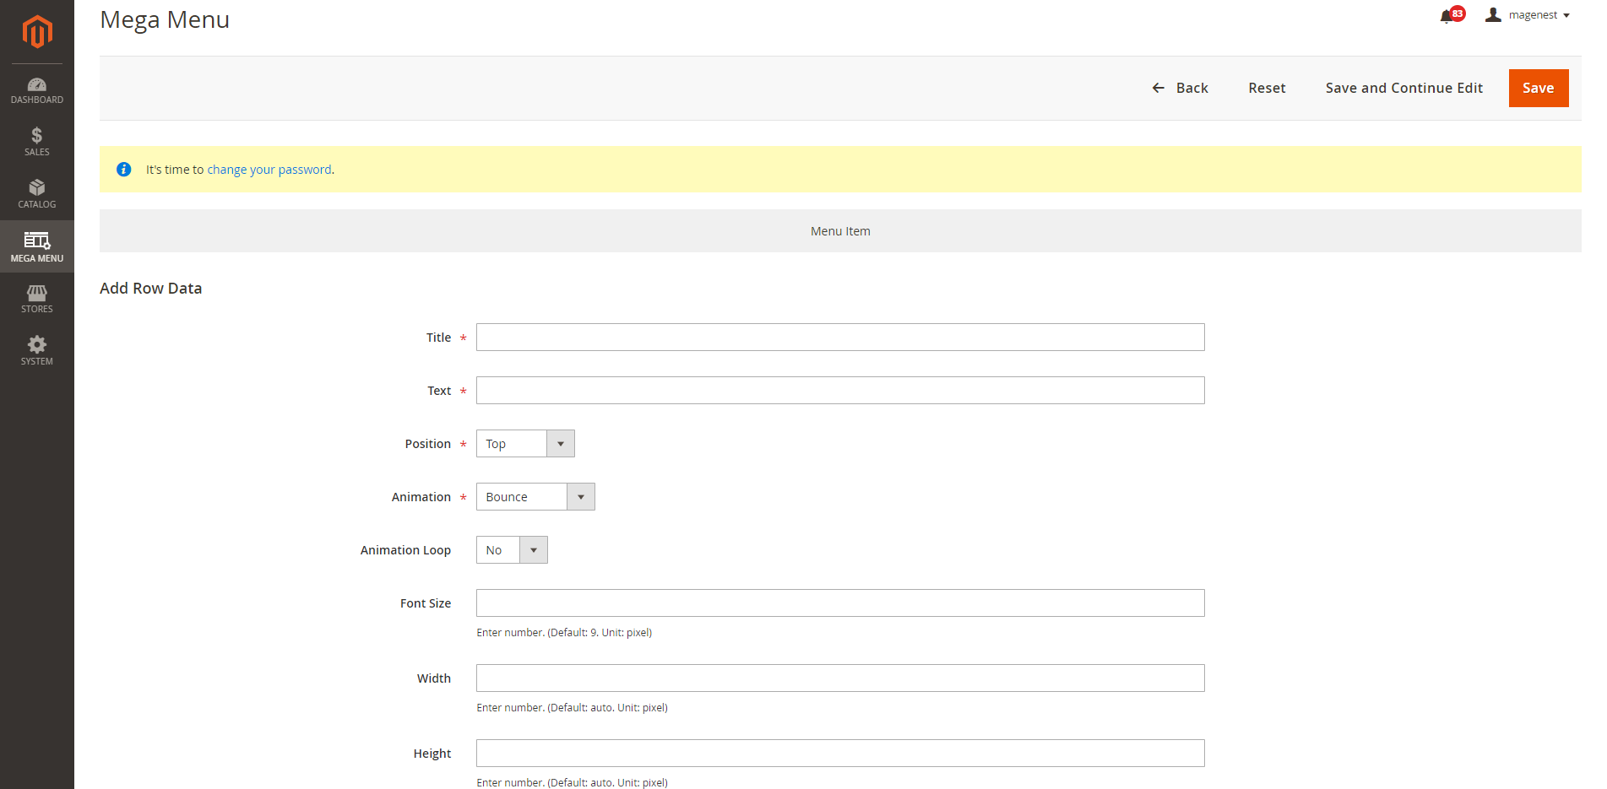
Task: Expand the Animation dropdown showing Bounce
Action: (535, 497)
